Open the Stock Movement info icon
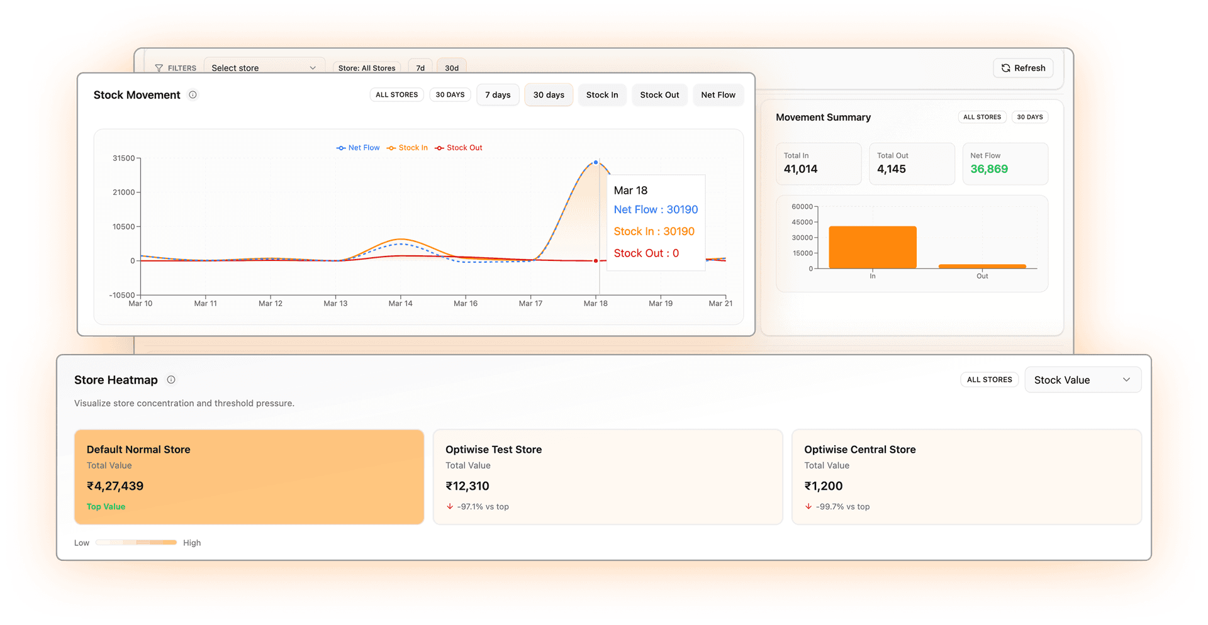The image size is (1208, 625). (x=193, y=95)
